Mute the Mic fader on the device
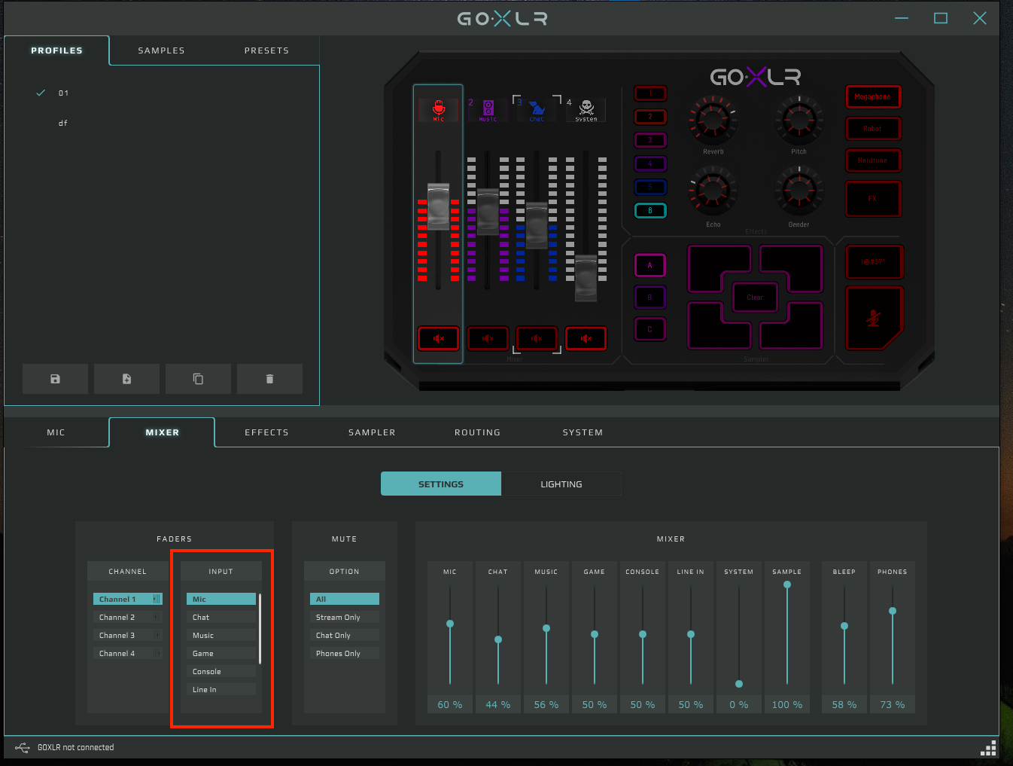Viewport: 1013px width, 766px height. point(439,338)
